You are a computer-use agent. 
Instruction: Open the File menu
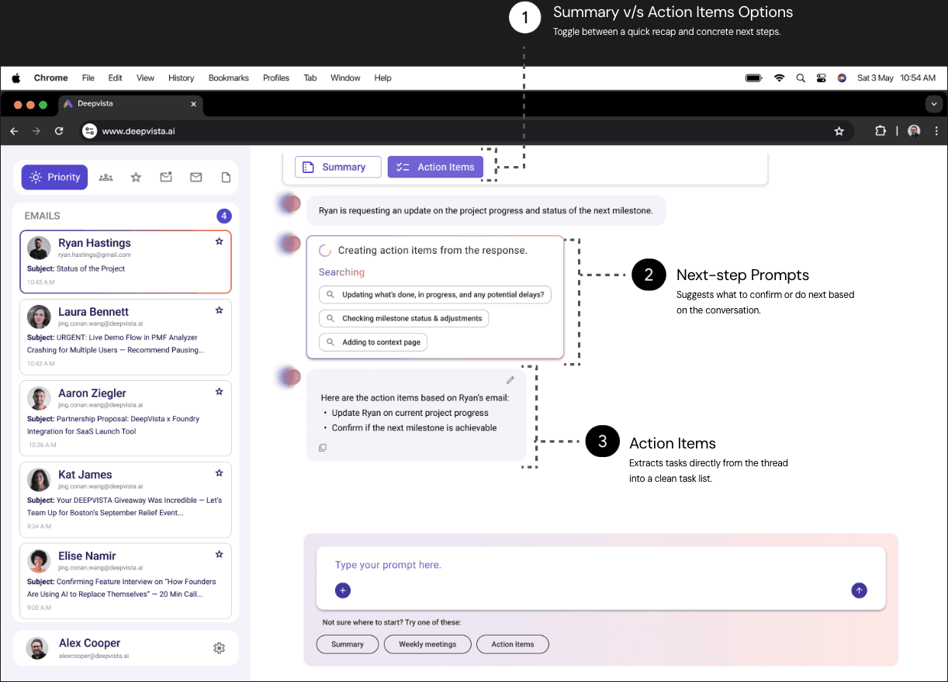coord(88,78)
